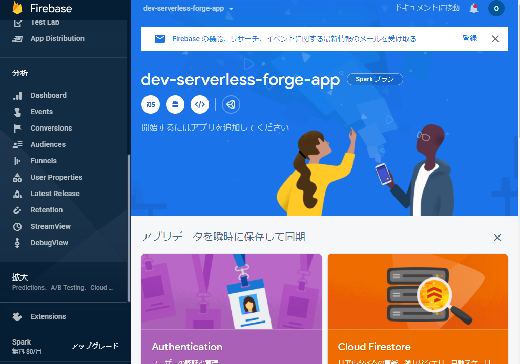Viewport: 520px width, 364px height.
Task: Go to Events page
Action: 41,112
